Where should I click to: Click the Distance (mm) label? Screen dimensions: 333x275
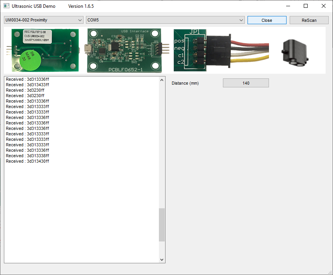(185, 83)
